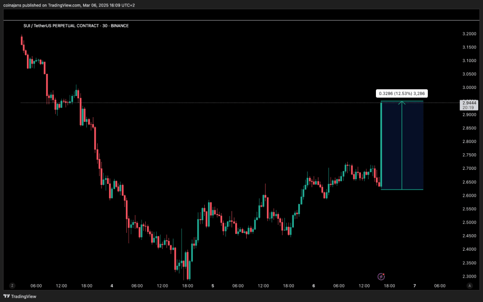Image resolution: width=483 pixels, height=302 pixels.
Task: Click the Z timezone icon on time axis
Action: [13, 286]
